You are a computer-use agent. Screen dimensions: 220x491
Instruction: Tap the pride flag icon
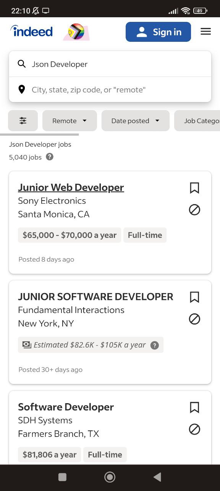point(76,32)
